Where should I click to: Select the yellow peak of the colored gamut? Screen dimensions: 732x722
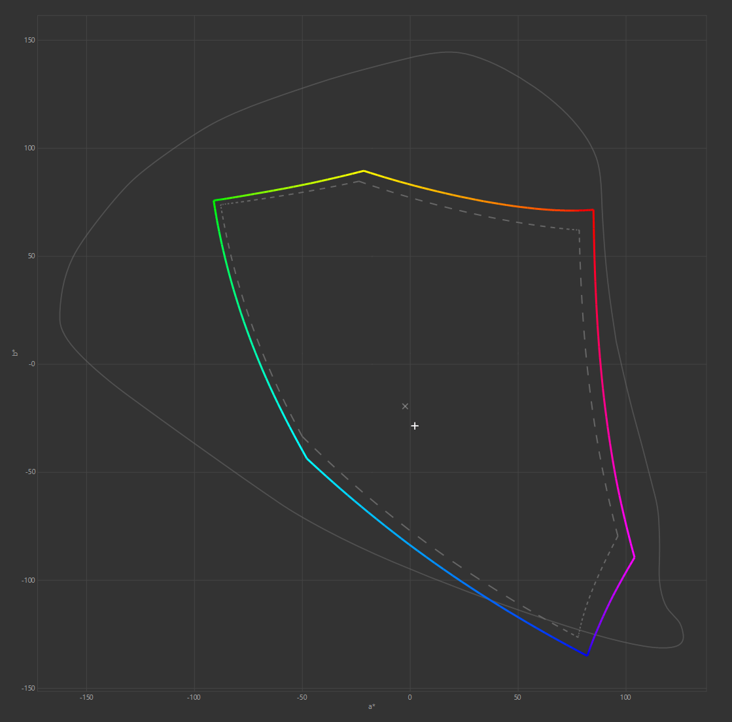pos(364,171)
